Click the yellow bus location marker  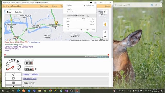point(57,23)
